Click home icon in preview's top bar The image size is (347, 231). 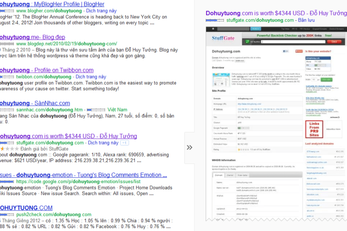point(213,29)
